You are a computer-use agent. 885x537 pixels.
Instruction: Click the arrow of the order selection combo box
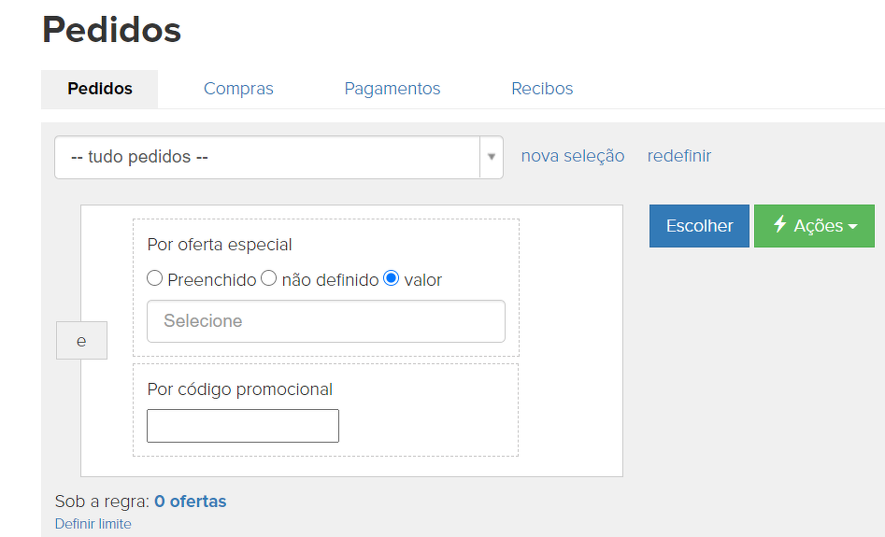point(492,157)
